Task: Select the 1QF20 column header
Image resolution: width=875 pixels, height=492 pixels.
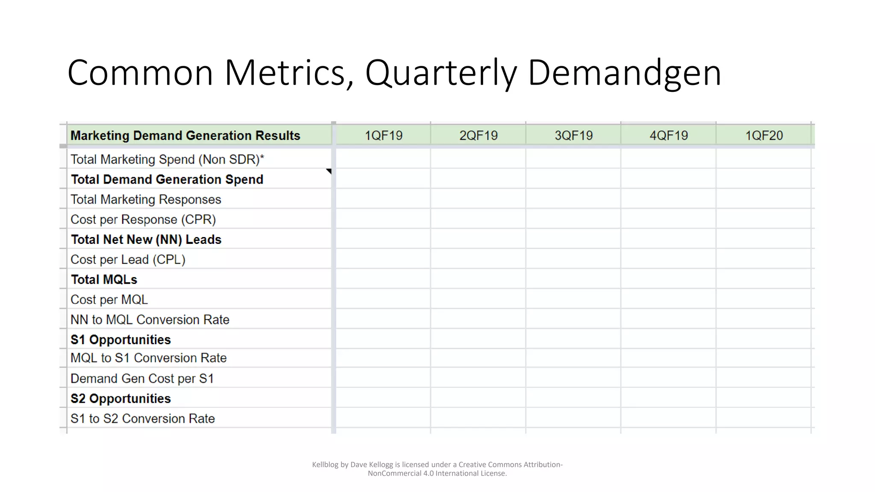Action: (764, 135)
